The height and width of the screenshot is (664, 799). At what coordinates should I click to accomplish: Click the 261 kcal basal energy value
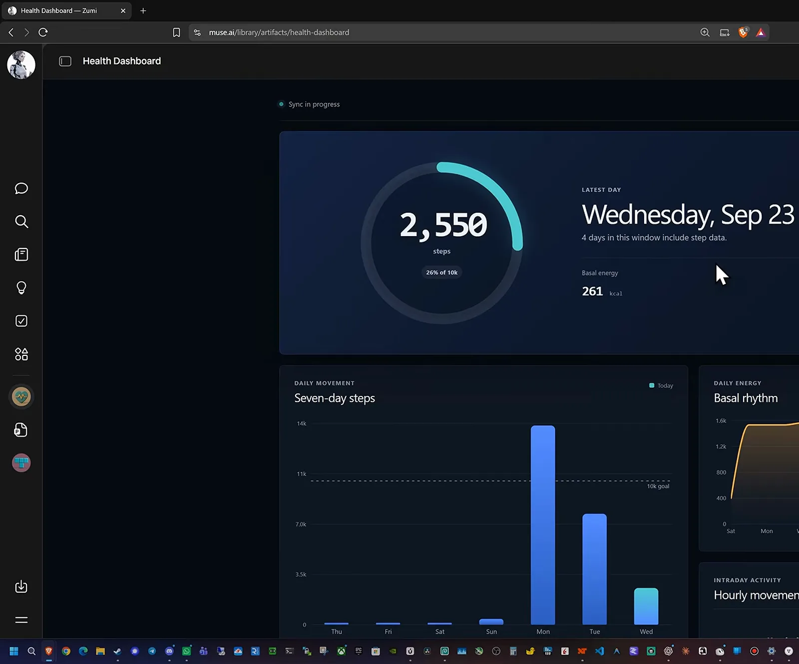coord(602,291)
